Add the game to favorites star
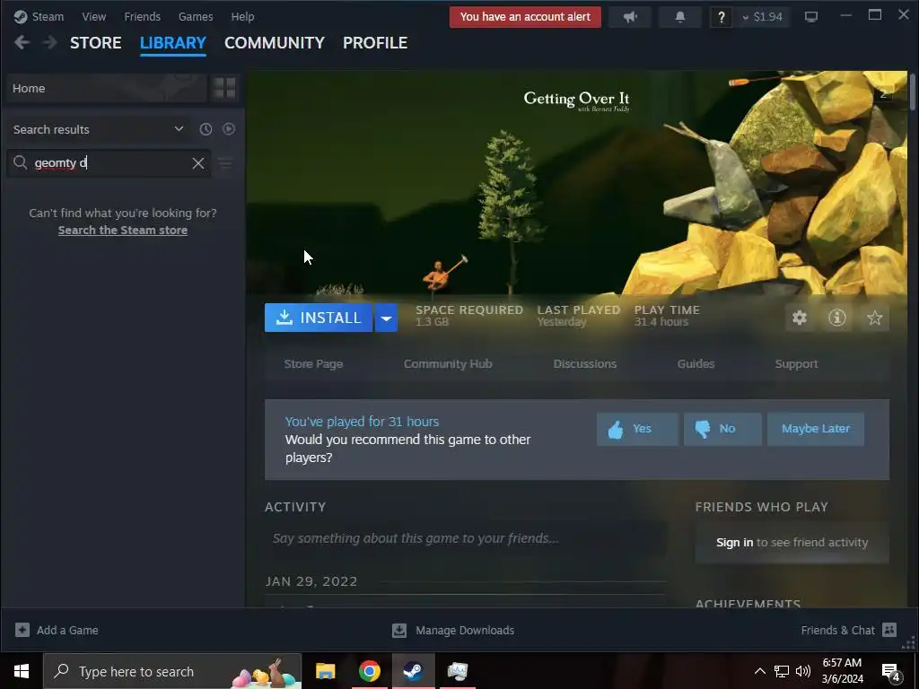 click(874, 318)
